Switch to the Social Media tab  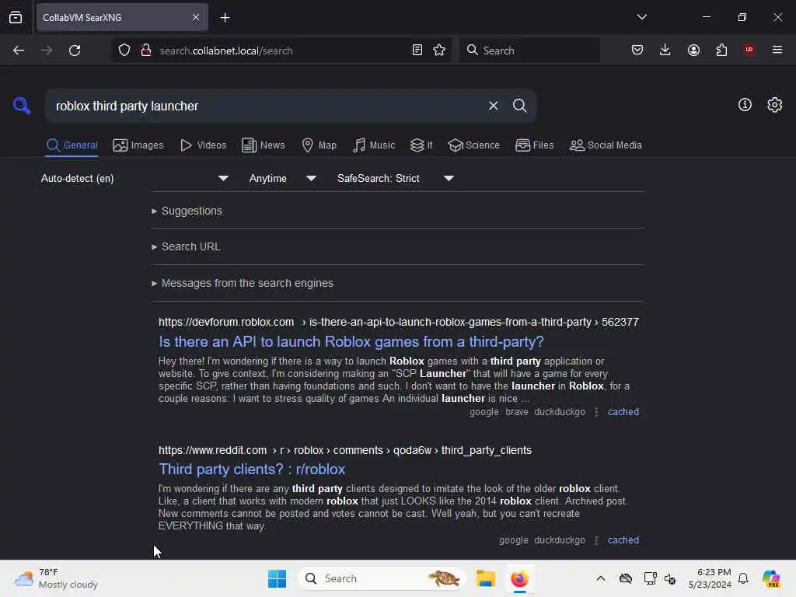(605, 145)
